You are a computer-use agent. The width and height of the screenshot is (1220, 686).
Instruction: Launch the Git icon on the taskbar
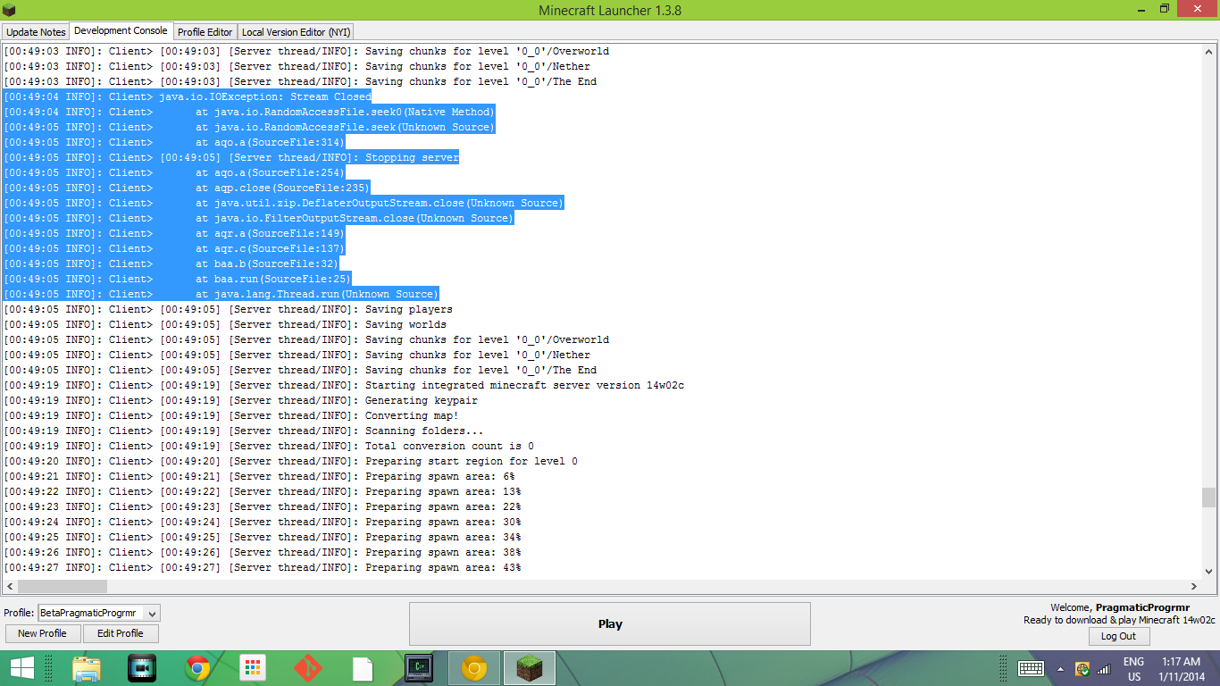pos(308,668)
